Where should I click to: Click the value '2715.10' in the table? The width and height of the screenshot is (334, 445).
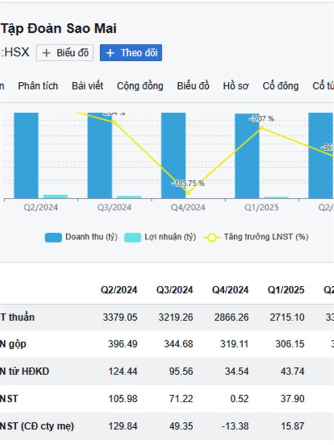287,317
